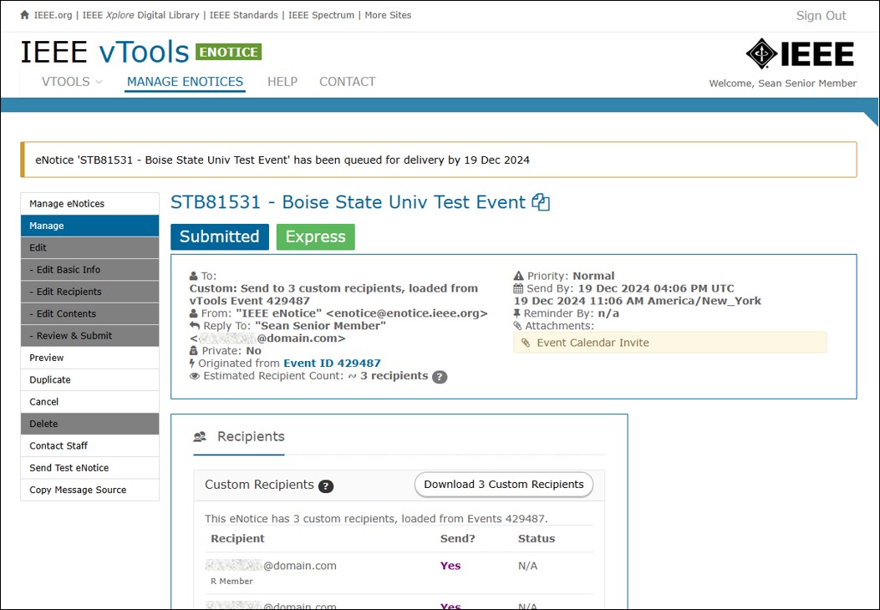Follow the IEEE.org link
Viewport: 880px width, 610px height.
(53, 15)
